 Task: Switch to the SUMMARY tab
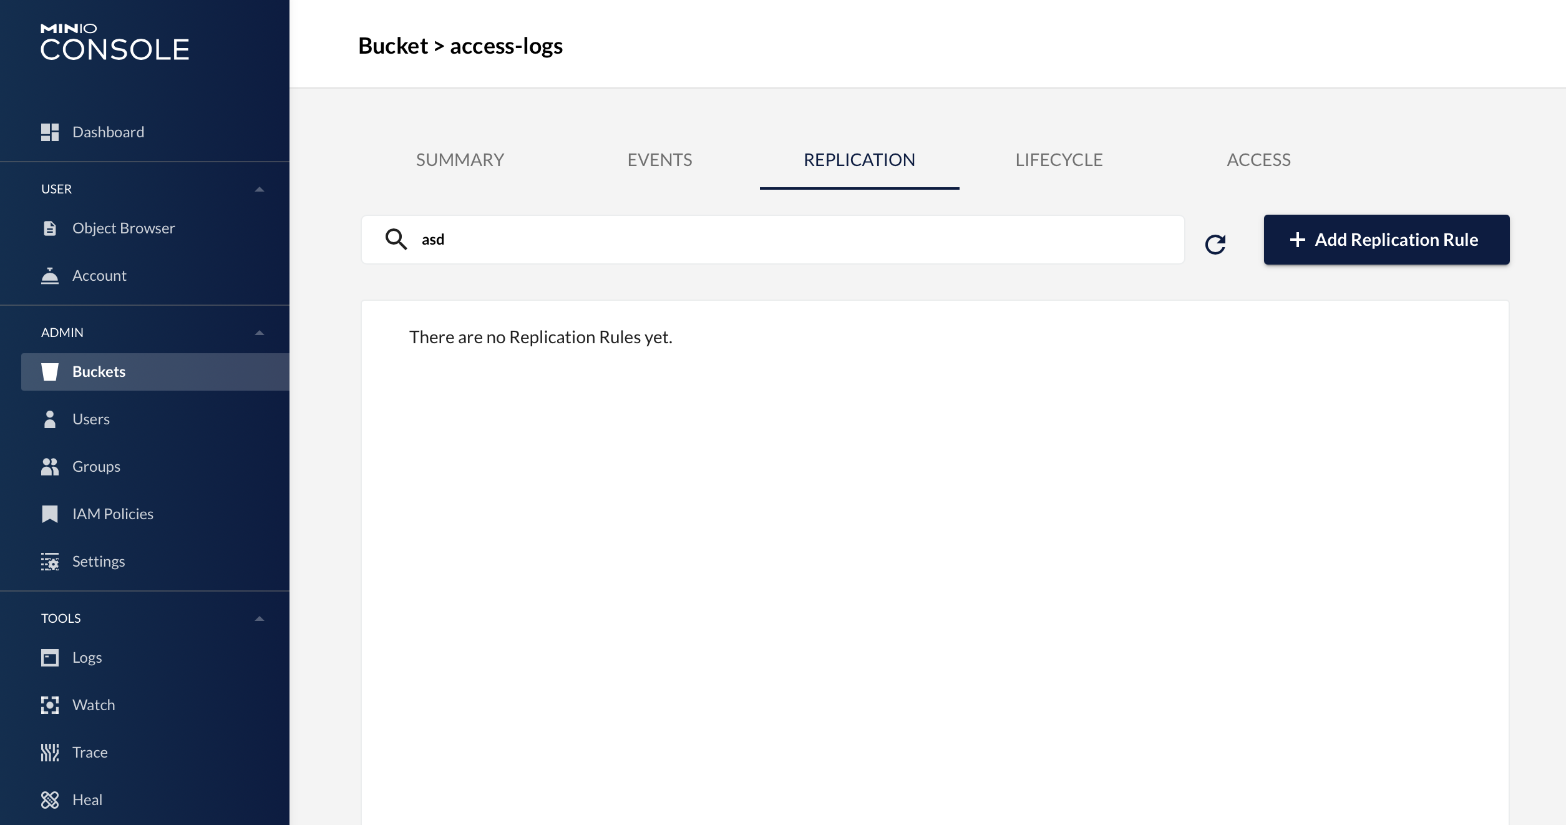pyautogui.click(x=460, y=160)
